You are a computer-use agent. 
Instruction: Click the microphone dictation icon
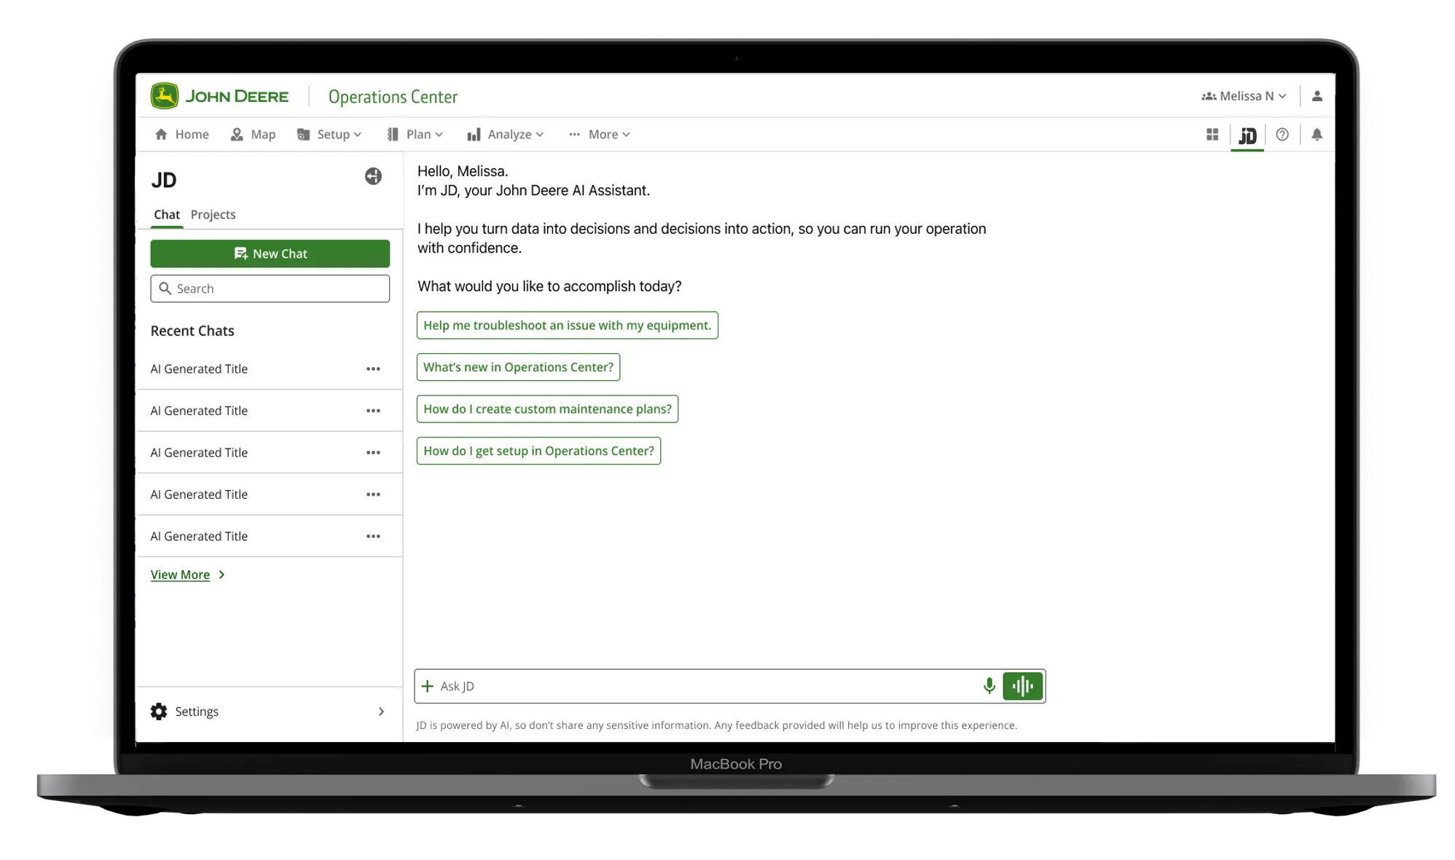[x=989, y=686]
